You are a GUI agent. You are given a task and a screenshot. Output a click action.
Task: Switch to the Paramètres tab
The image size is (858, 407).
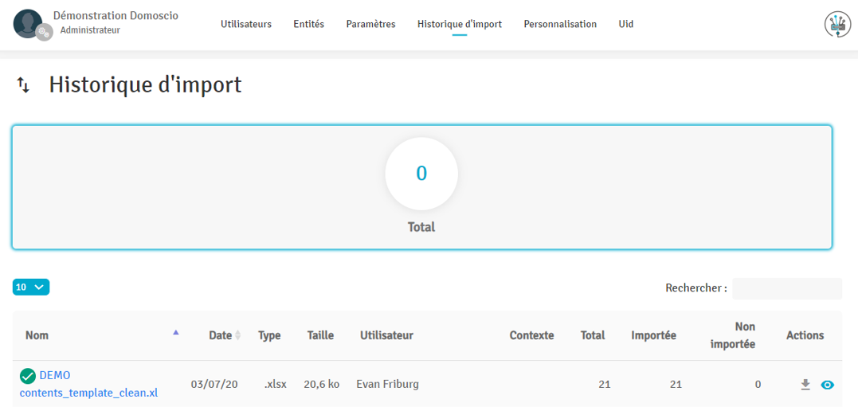[x=370, y=24]
